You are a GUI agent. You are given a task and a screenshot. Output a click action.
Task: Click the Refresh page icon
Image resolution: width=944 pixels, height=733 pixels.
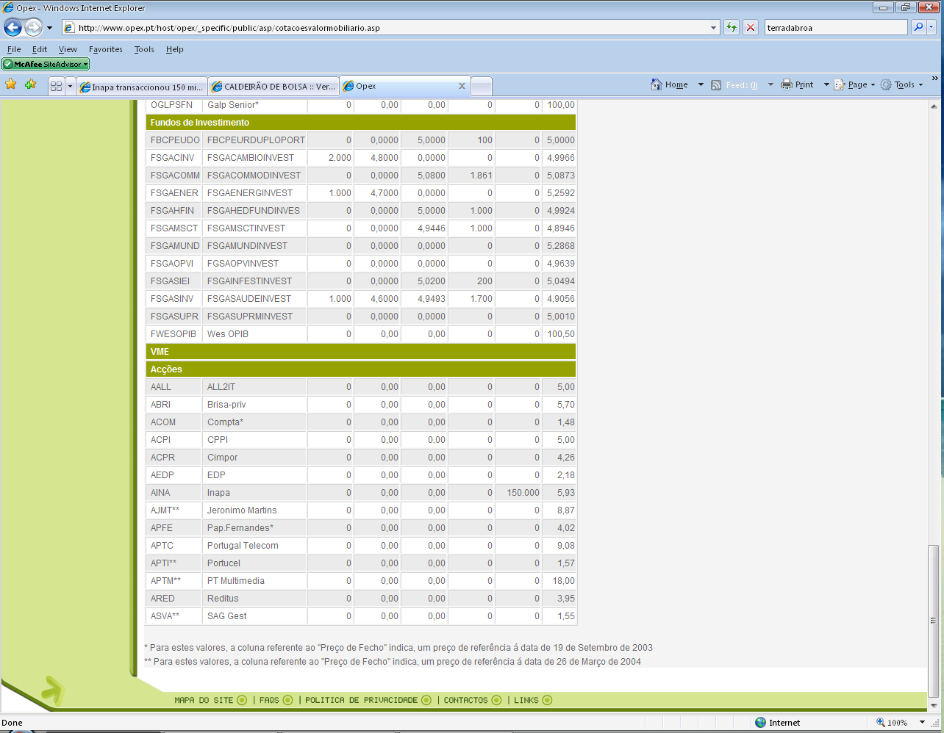coord(732,28)
